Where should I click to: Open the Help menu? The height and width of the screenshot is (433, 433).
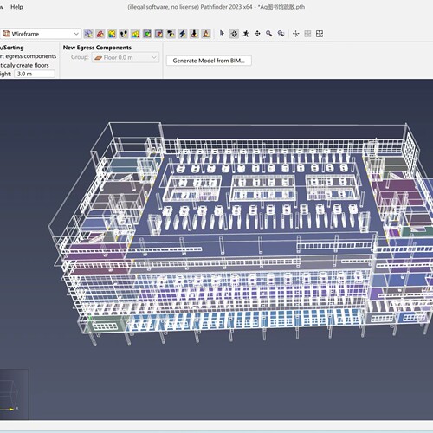tap(16, 7)
